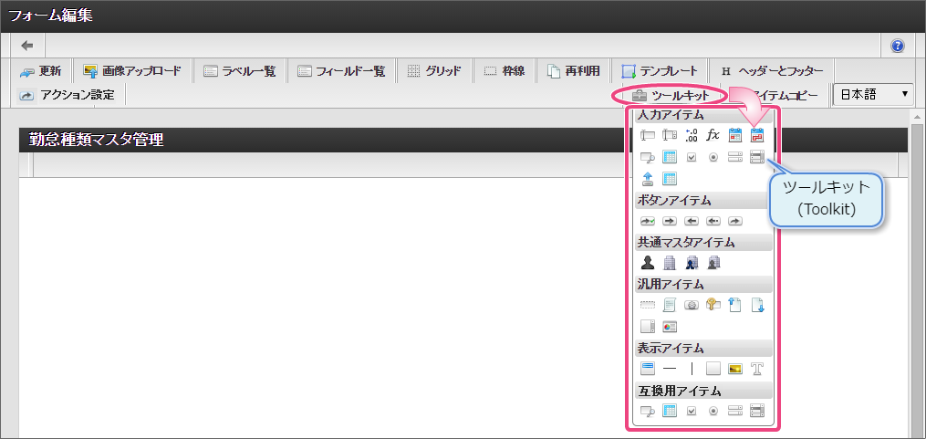
Task: Collapse the 入力アイテム section header
Action: (x=704, y=116)
